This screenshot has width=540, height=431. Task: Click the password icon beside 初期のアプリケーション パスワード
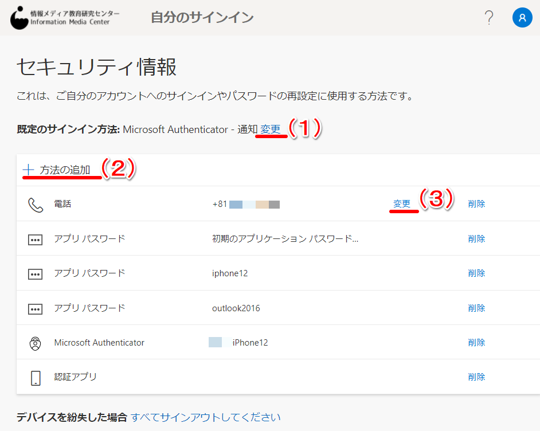pos(35,240)
